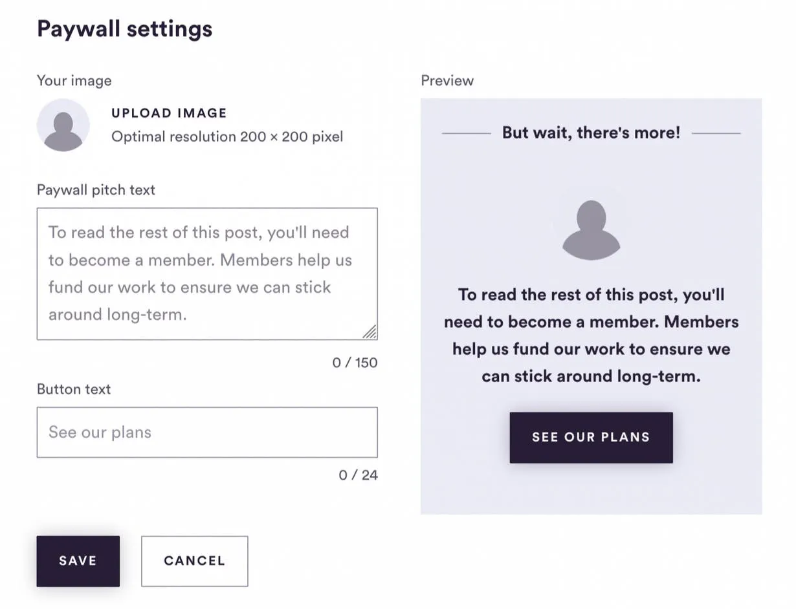Screen dimensions: 796x609
Task: Click the Your image label
Action: point(74,81)
